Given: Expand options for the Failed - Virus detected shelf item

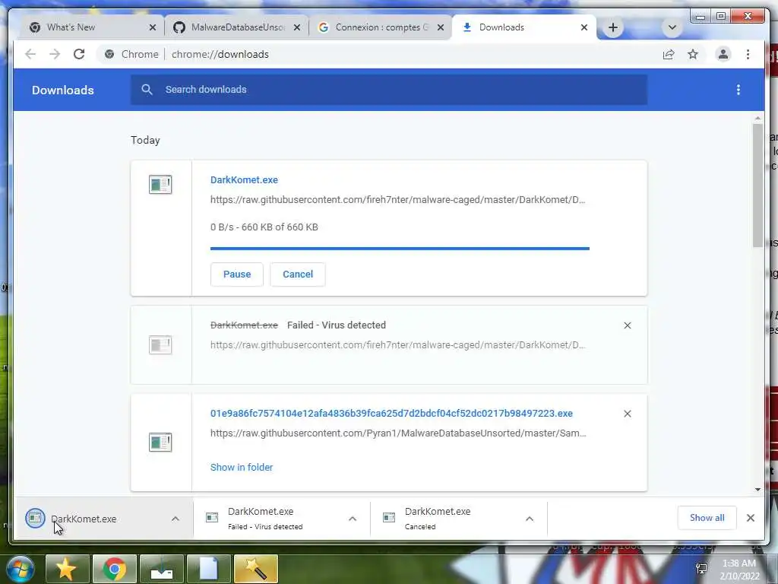Looking at the screenshot, I should pyautogui.click(x=353, y=519).
